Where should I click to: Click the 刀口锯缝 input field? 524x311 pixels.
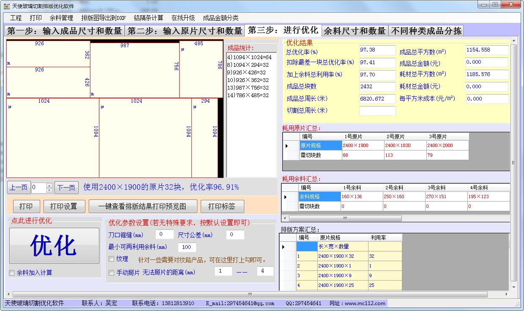click(x=165, y=235)
